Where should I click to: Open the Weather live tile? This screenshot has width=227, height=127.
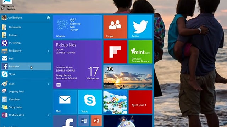(77, 27)
